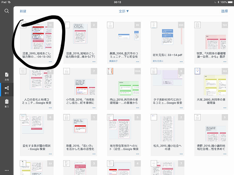Click the 街を元気に category link
This screenshot has width=234, height=175.
(x=158, y=61)
